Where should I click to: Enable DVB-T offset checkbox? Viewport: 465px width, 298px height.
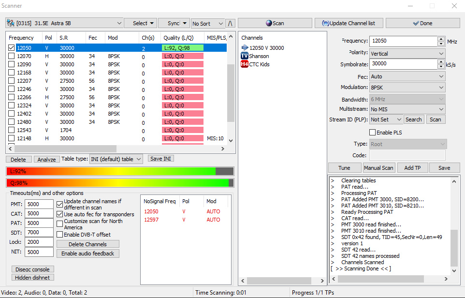(x=59, y=235)
